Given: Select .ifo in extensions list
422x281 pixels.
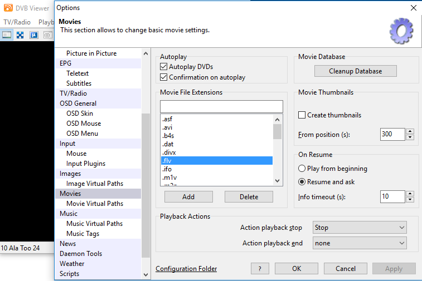Looking at the screenshot, I should (x=217, y=169).
